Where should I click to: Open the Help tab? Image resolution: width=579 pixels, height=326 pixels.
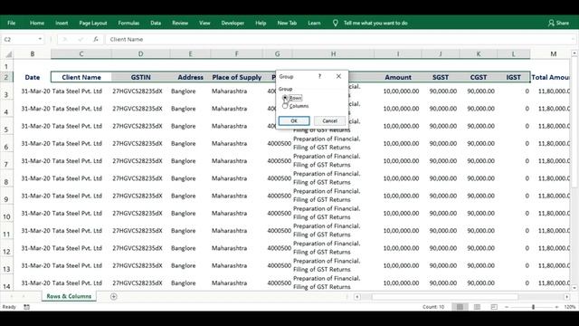point(261,23)
